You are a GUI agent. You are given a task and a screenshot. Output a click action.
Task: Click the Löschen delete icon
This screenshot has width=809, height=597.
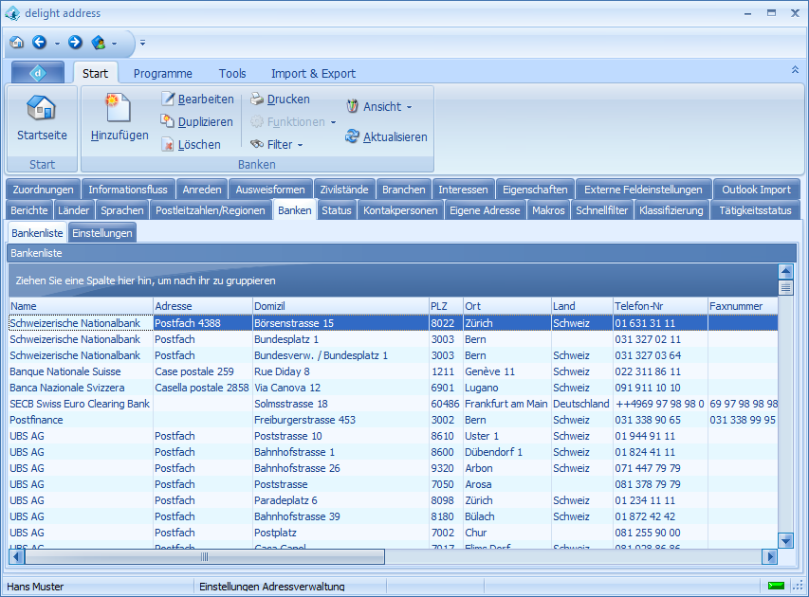(168, 145)
